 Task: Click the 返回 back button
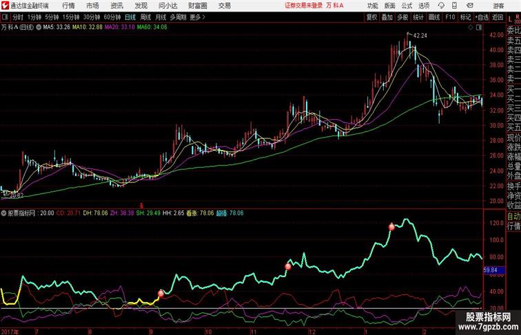tap(498, 17)
